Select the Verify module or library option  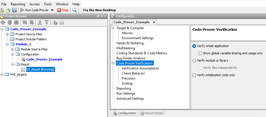(x=194, y=60)
